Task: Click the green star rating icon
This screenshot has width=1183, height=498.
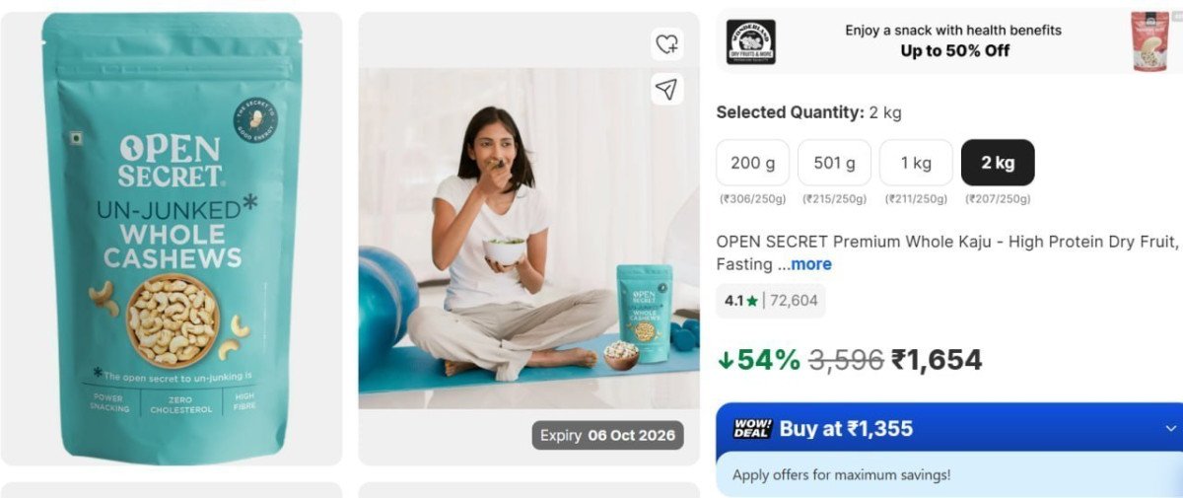Action: 752,301
